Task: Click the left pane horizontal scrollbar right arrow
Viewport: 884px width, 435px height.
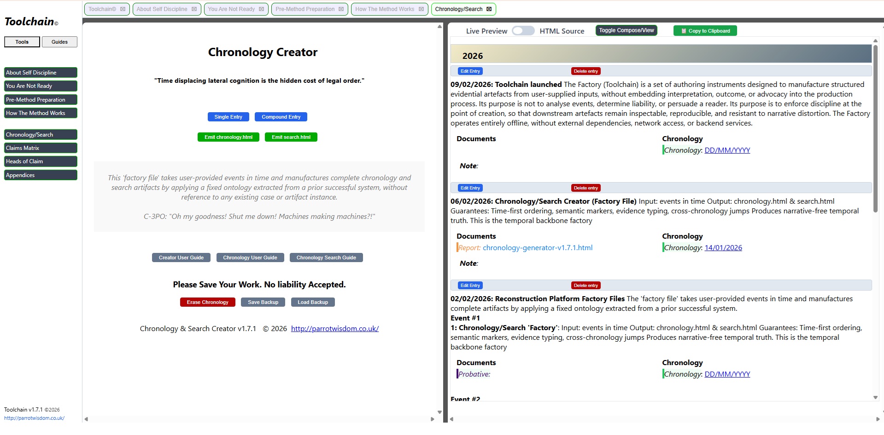Action: 432,419
